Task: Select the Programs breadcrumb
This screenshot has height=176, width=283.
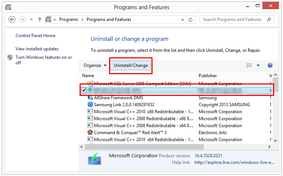Action: pyautogui.click(x=69, y=19)
